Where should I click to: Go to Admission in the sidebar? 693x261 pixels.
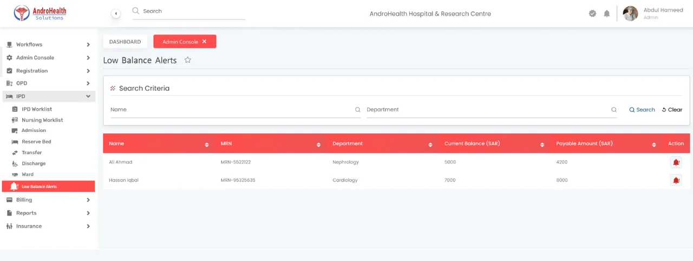tap(34, 131)
